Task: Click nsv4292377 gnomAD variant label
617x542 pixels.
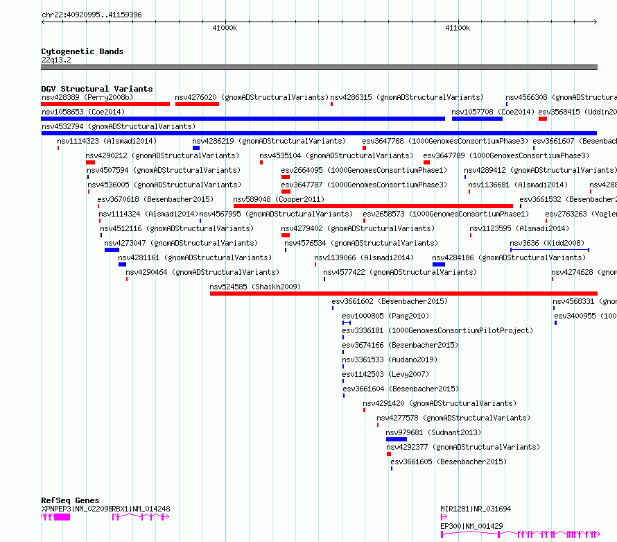Action: [x=463, y=447]
